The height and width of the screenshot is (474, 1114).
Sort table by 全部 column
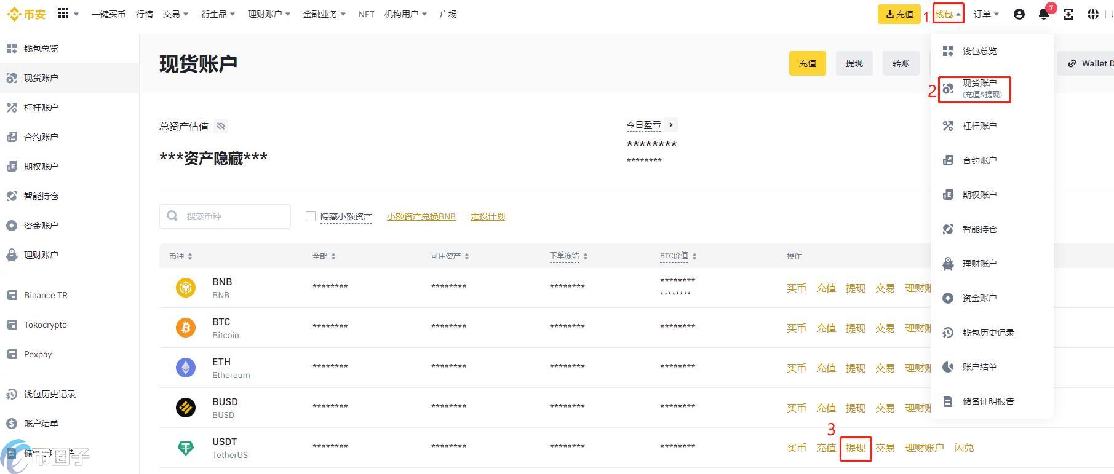[324, 256]
